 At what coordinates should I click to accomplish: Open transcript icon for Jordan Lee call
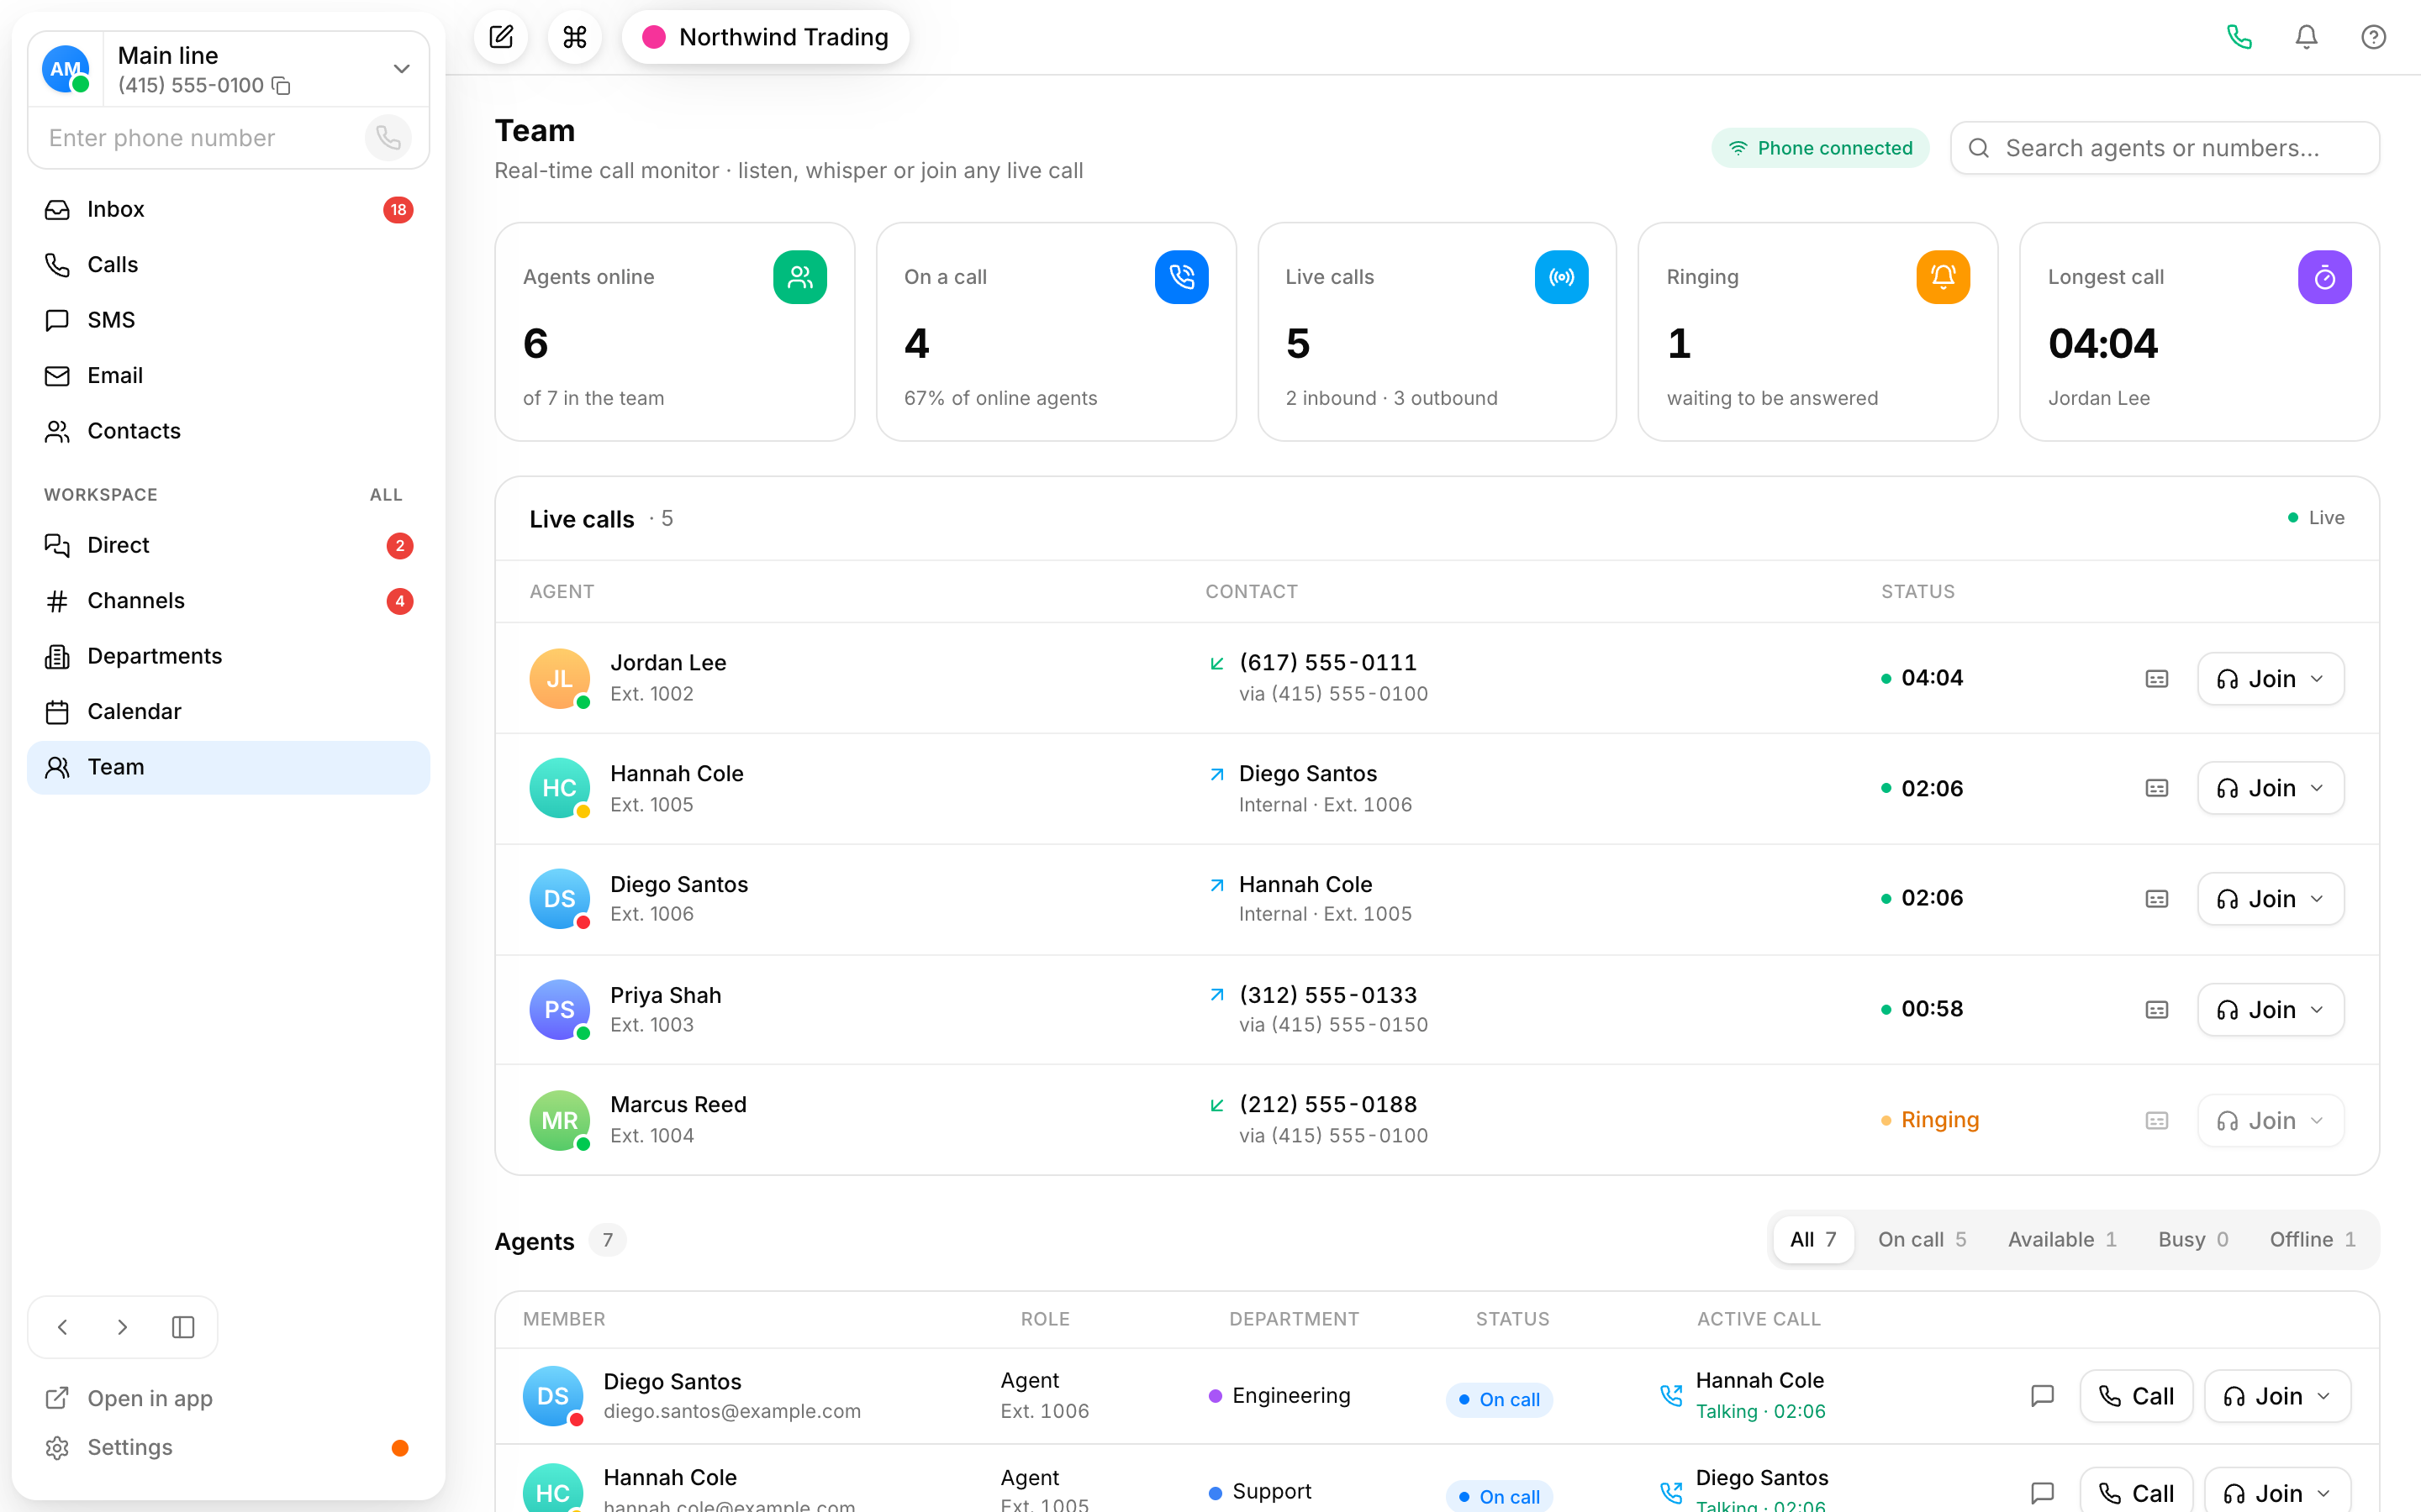(x=2157, y=679)
